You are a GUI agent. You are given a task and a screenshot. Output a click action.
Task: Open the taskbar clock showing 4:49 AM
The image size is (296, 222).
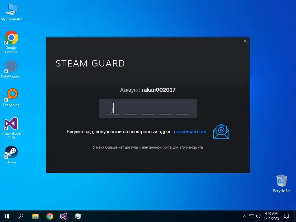271,216
